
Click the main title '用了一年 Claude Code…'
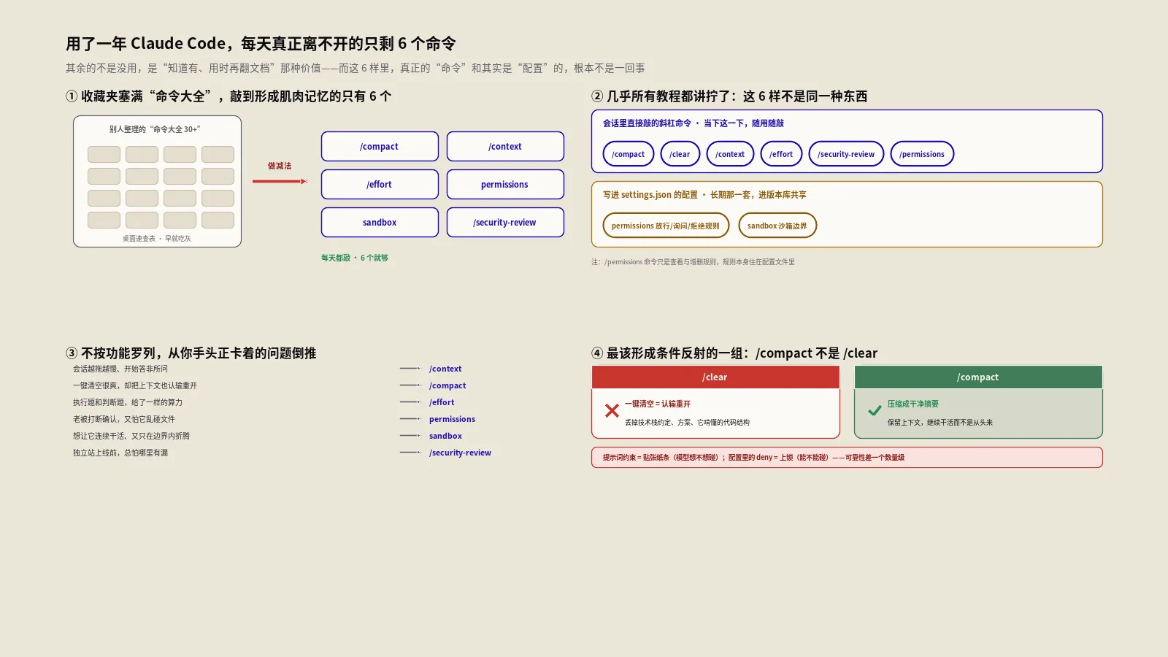[x=261, y=44]
